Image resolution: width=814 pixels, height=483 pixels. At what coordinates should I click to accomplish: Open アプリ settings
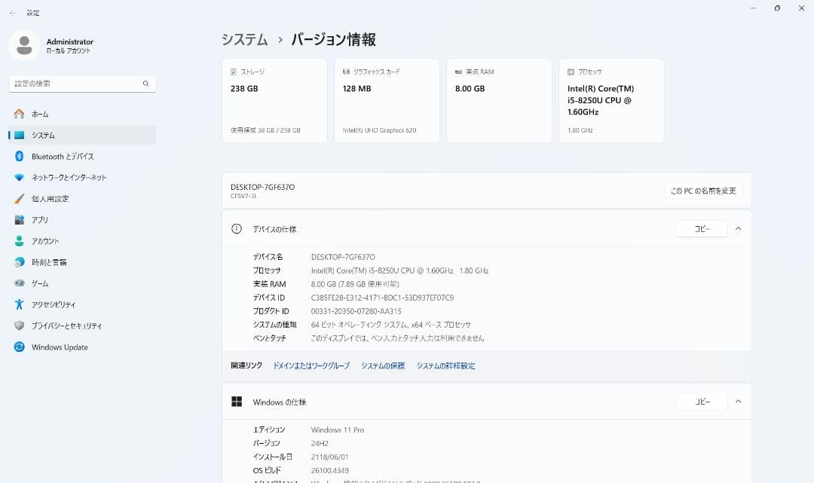[x=40, y=219]
